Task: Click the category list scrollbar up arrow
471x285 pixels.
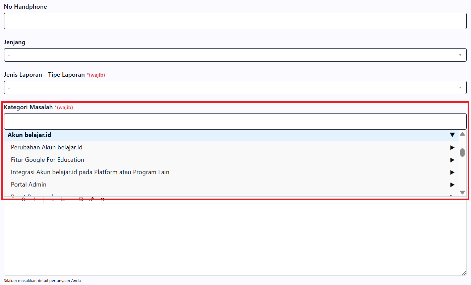Action: pos(463,134)
